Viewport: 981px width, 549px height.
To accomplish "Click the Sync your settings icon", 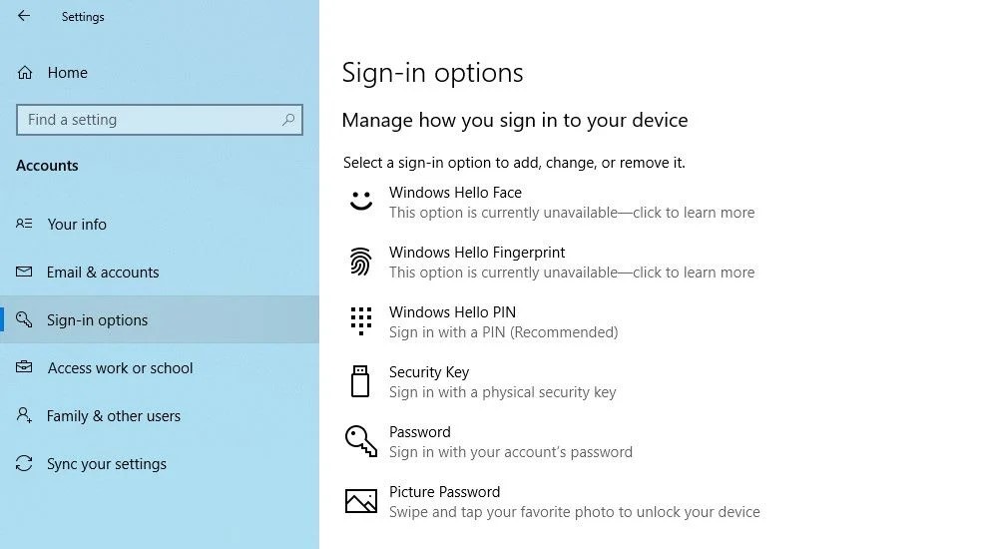I will tap(25, 464).
